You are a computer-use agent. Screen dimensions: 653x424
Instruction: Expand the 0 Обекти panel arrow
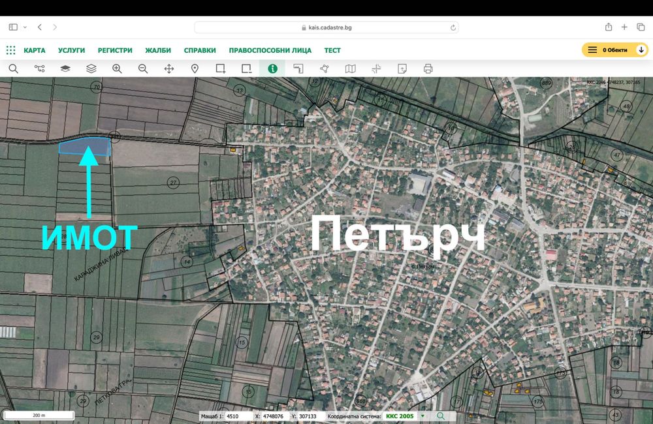(641, 50)
